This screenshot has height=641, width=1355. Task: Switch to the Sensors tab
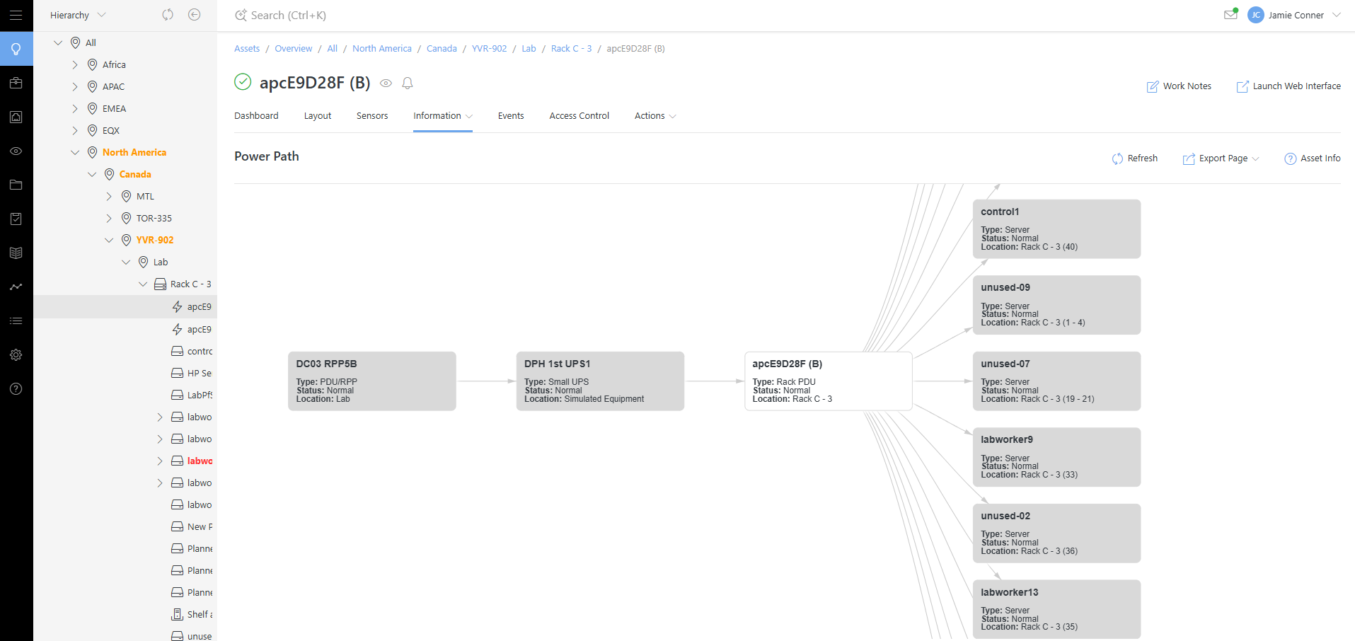tap(371, 116)
